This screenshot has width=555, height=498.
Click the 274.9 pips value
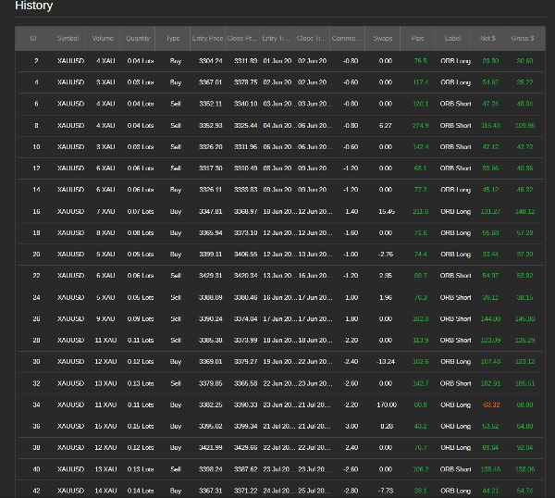tap(420, 126)
